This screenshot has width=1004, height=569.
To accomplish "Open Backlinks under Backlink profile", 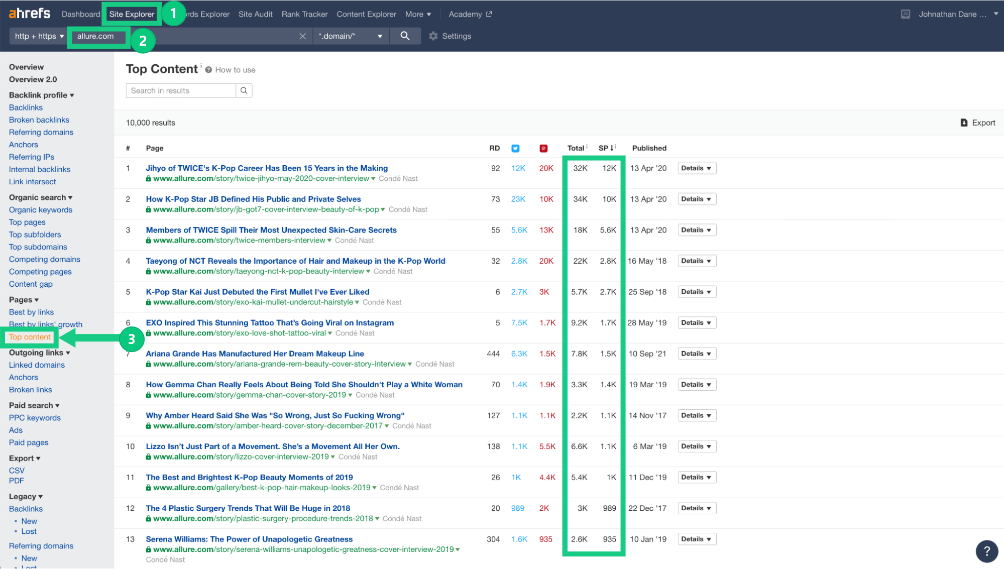I will tap(26, 107).
